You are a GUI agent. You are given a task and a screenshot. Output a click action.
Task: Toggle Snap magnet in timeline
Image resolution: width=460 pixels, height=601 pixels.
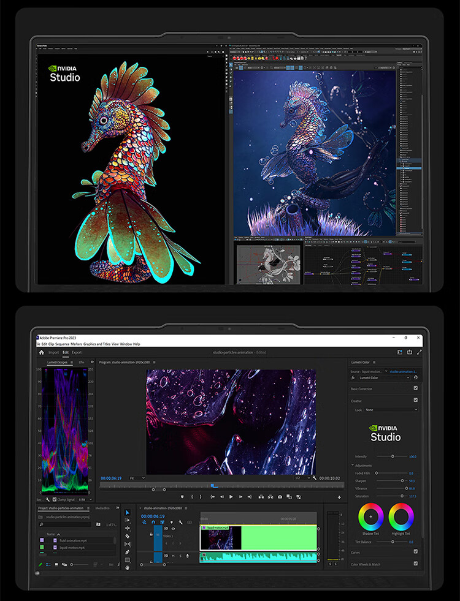click(153, 523)
